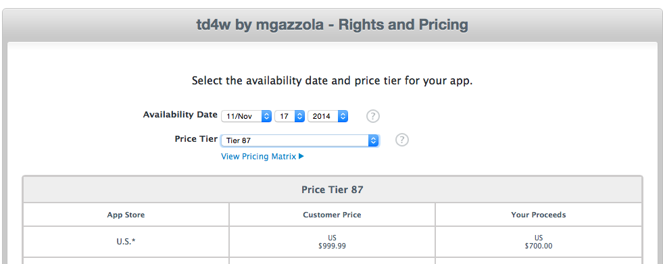Click the availability date and price tier instruction text

[332, 80]
